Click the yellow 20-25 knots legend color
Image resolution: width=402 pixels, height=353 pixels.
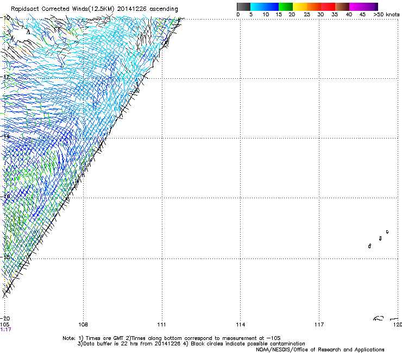coord(300,7)
